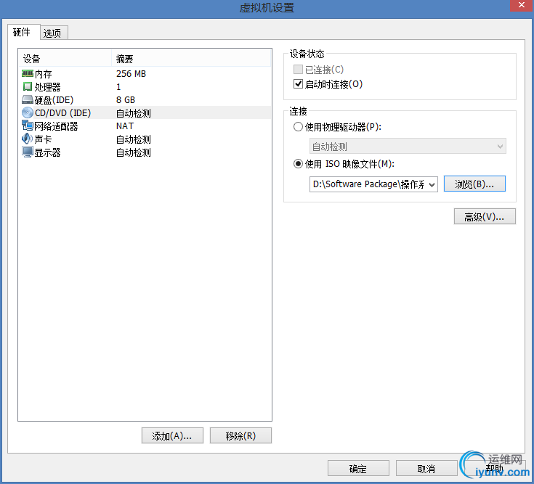The image size is (534, 484).
Task: Close the 虚拟机设置 dialog
Action: [522, 5]
